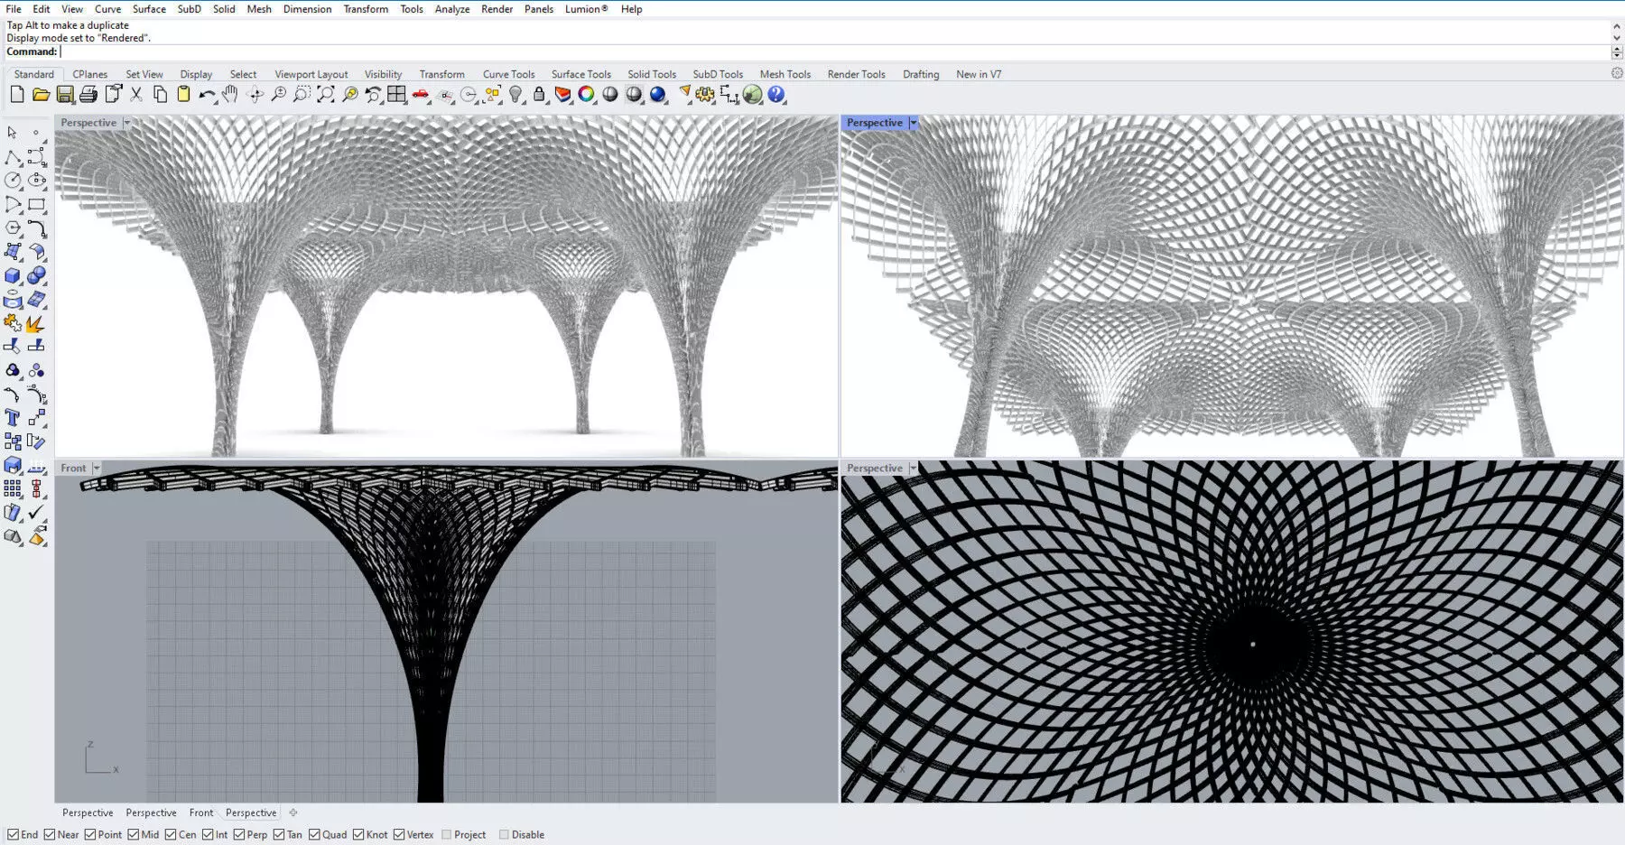Image resolution: width=1625 pixels, height=845 pixels.
Task: Click the color wheel properties icon
Action: coord(587,95)
